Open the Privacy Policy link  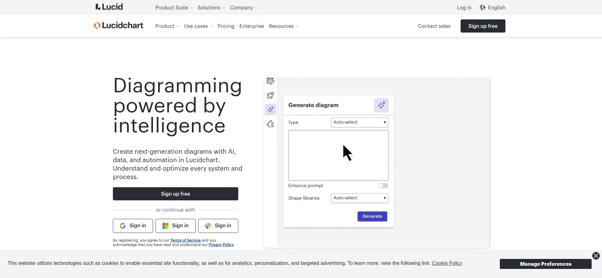(x=221, y=245)
